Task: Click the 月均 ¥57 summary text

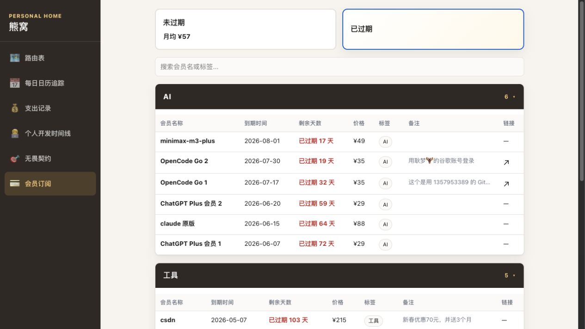Action: [x=177, y=37]
